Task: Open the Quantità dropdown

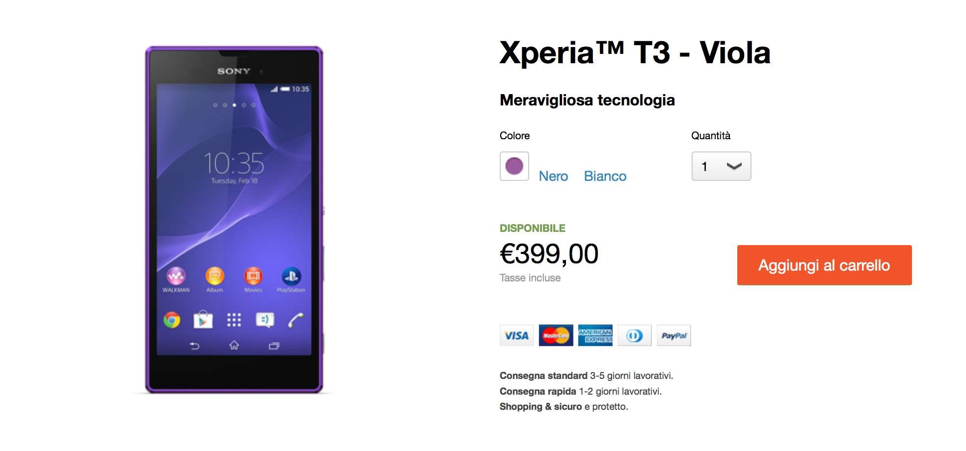Action: tap(721, 166)
